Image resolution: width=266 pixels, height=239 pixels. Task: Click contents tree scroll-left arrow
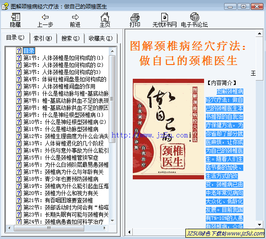9,228
